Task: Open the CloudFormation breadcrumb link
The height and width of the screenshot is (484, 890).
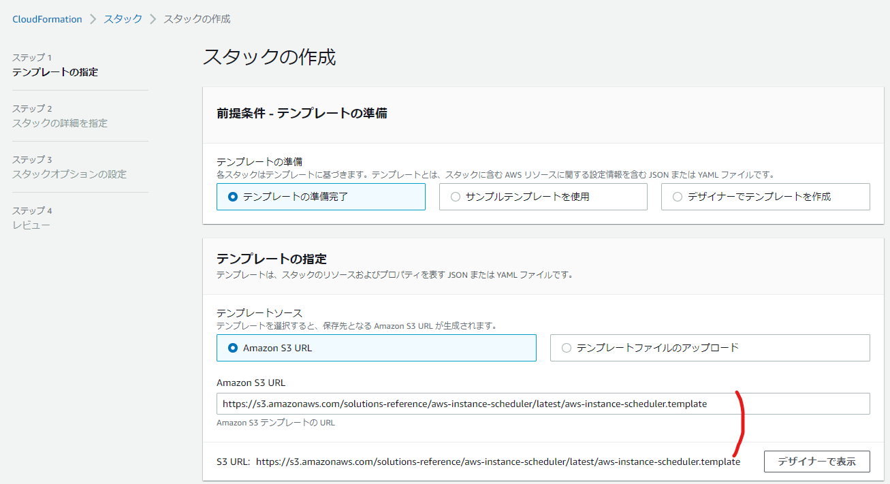Action: (47, 19)
